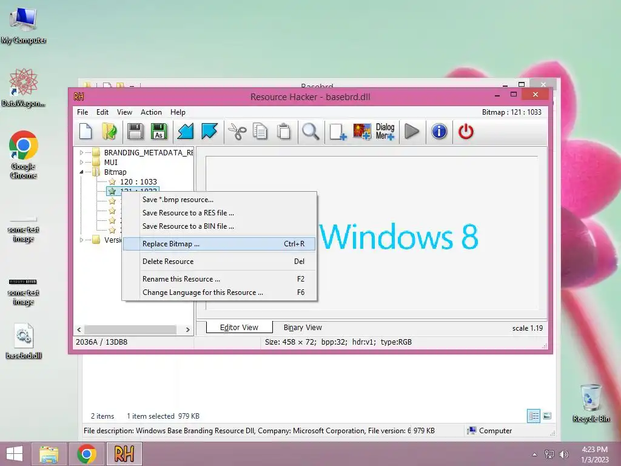Choose Delete Resource in context menu
This screenshot has height=466, width=621.
[220, 262]
